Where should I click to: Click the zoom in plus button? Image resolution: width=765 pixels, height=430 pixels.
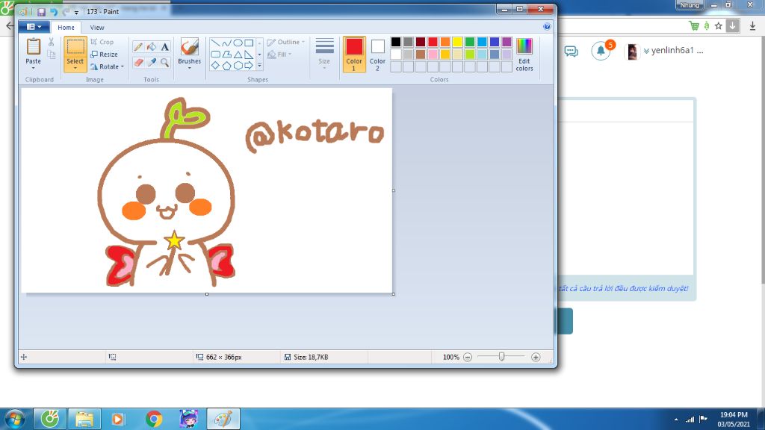coord(536,358)
